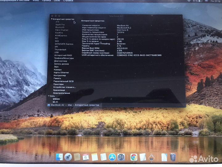
Task: Collapse the Аппаратные средства tree section
Action: point(52,19)
